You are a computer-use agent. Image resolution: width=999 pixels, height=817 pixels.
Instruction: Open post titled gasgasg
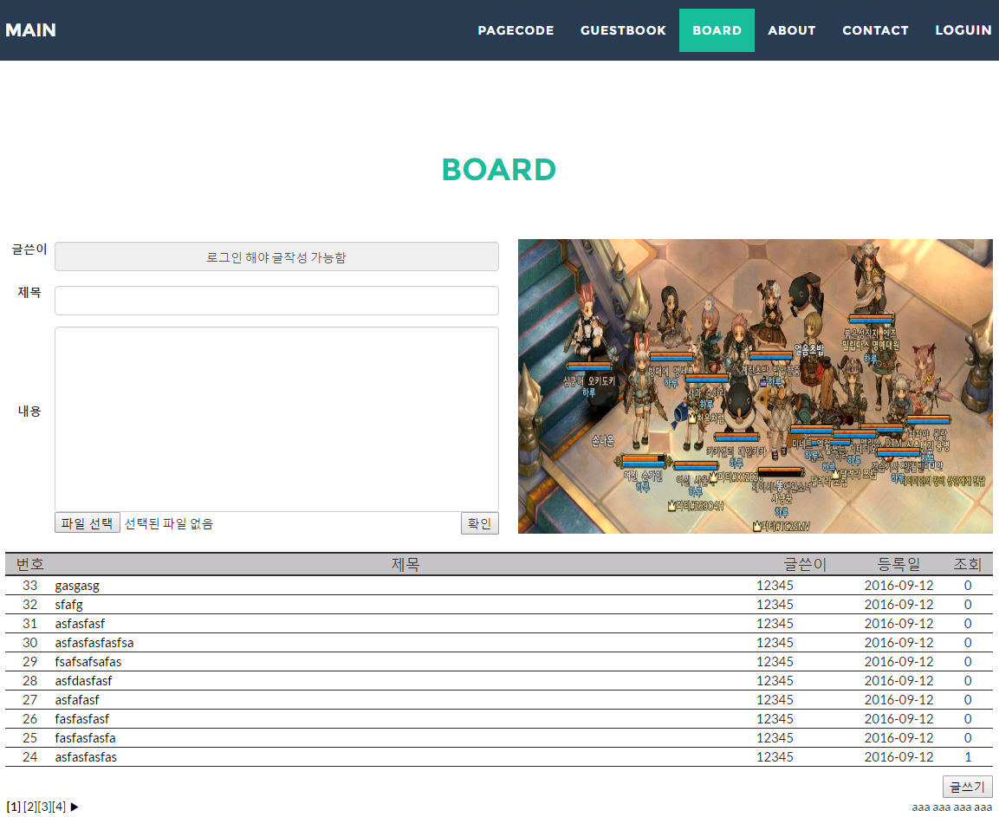pos(77,586)
